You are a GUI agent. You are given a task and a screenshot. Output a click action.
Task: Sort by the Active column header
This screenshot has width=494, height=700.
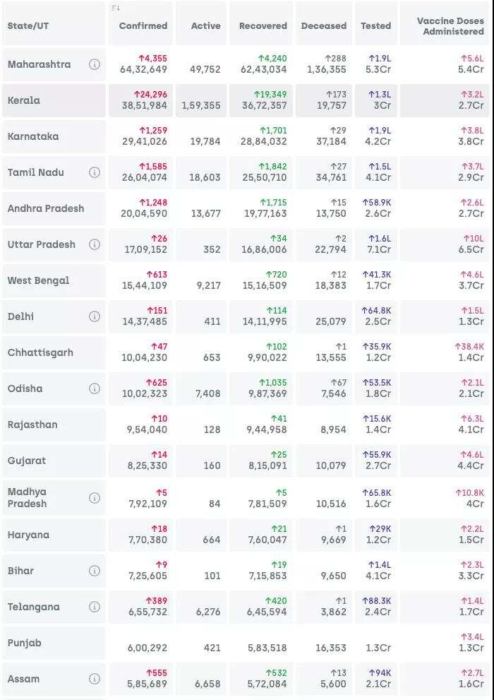point(205,26)
